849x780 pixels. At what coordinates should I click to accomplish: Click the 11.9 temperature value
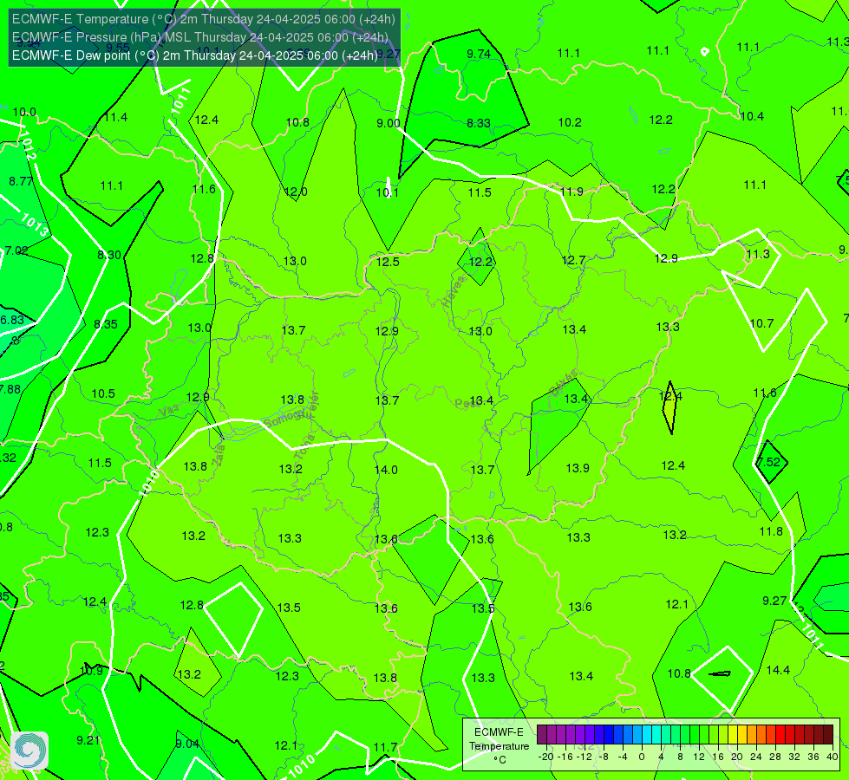(571, 192)
